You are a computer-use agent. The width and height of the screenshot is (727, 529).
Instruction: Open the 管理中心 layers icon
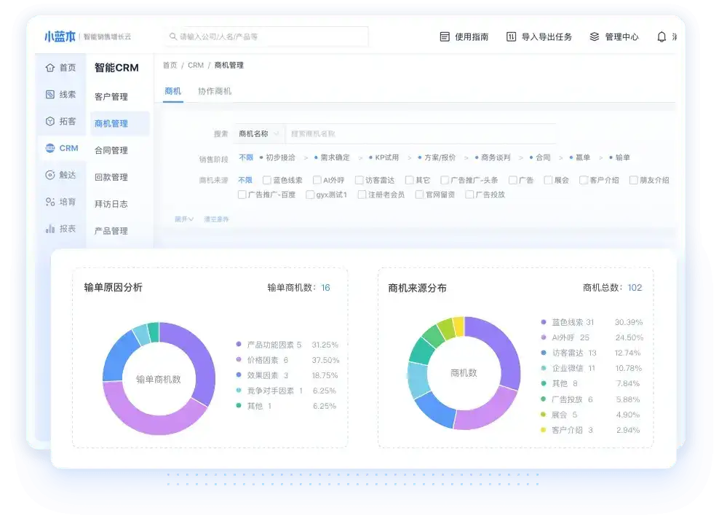[x=595, y=36]
